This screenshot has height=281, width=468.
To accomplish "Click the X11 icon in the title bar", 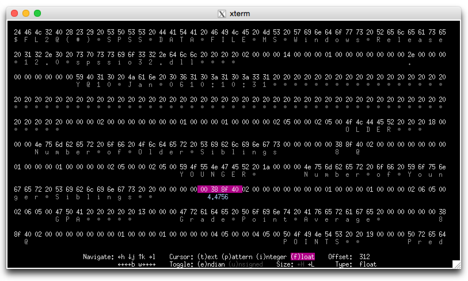I will click(x=222, y=14).
